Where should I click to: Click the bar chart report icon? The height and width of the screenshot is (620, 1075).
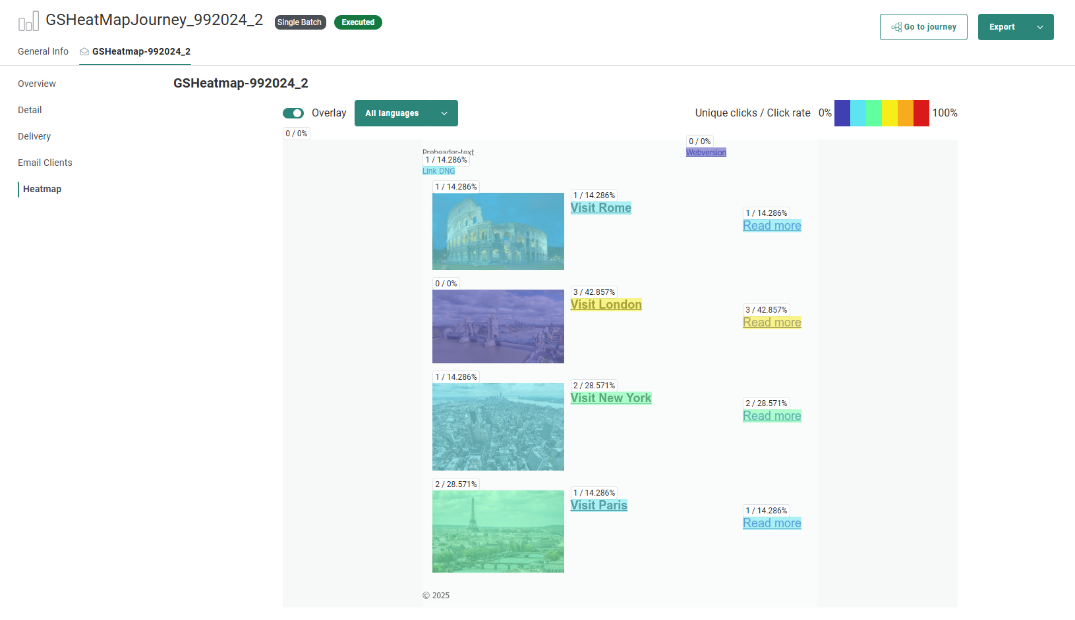tap(28, 21)
